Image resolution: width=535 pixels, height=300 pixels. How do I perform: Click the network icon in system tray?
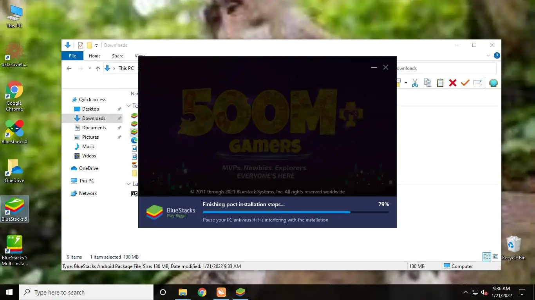tap(475, 292)
